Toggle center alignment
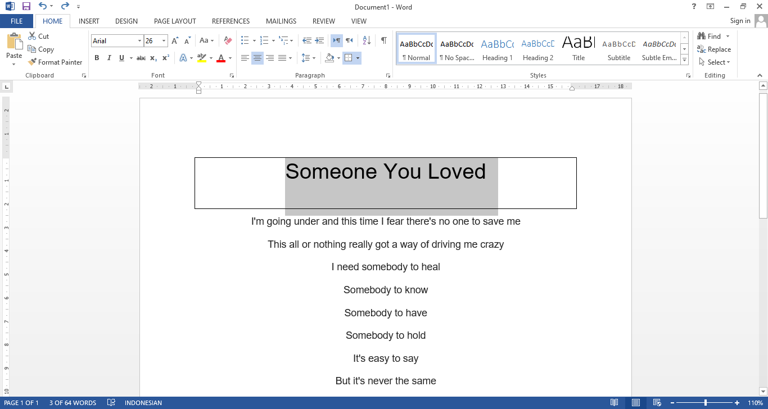The width and height of the screenshot is (768, 409). (x=257, y=58)
